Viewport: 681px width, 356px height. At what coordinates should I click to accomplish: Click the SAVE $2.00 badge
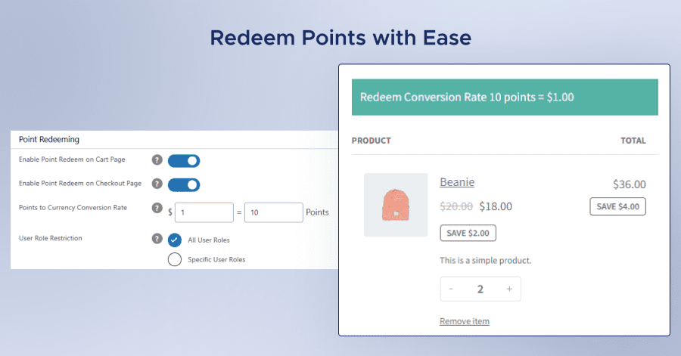tap(468, 233)
